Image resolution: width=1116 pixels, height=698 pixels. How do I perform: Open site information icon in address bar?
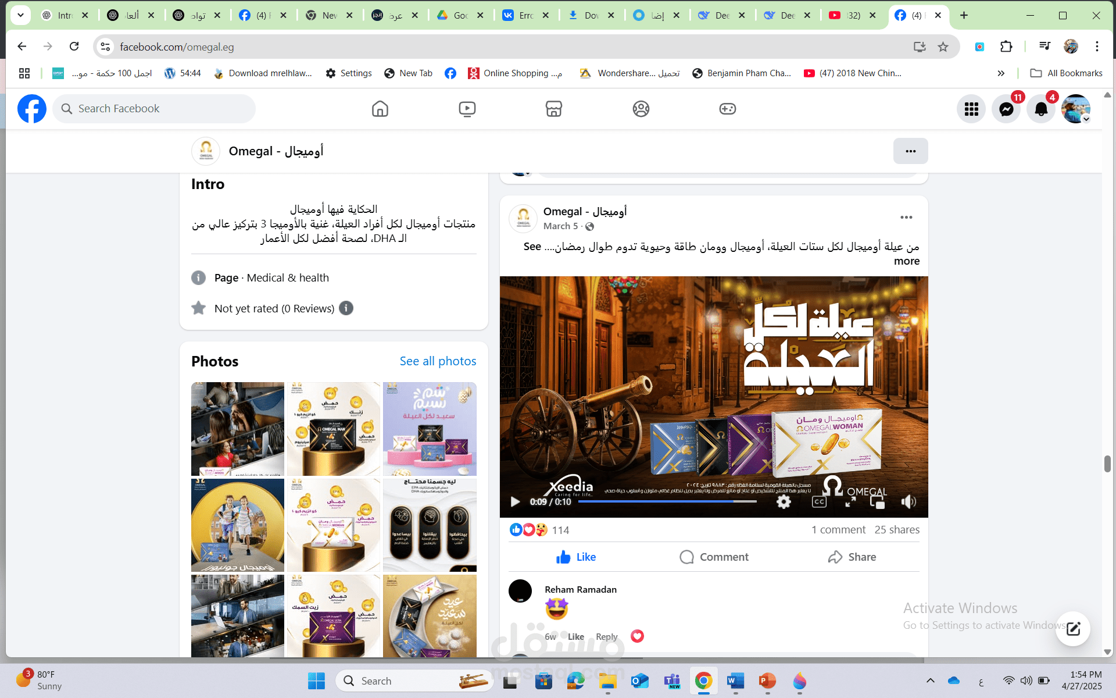105,47
